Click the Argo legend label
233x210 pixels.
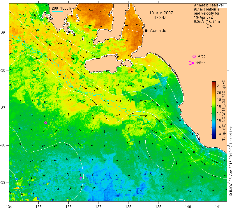click(x=202, y=56)
